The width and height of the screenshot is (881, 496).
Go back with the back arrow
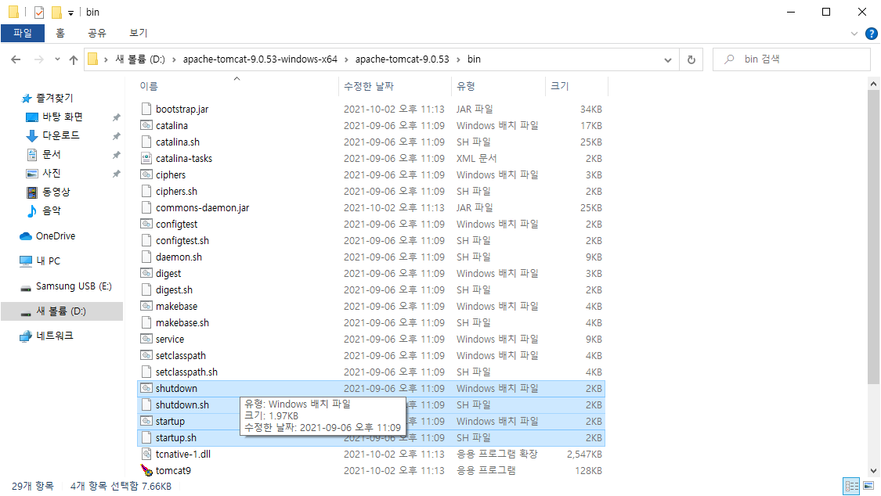(16, 59)
